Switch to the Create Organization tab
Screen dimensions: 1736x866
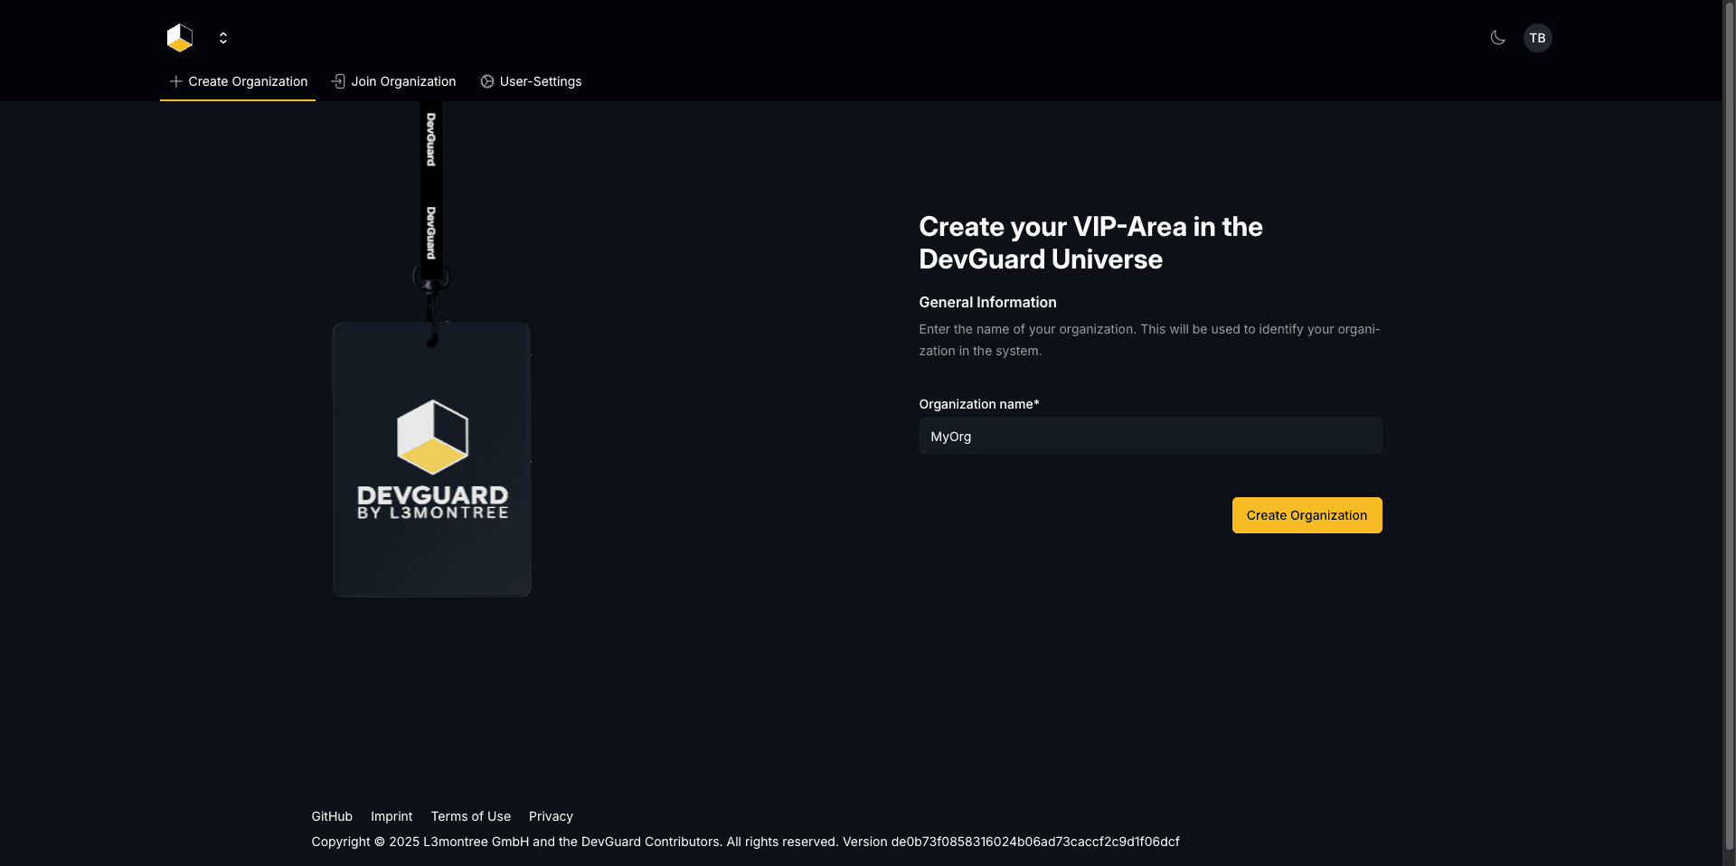[238, 81]
